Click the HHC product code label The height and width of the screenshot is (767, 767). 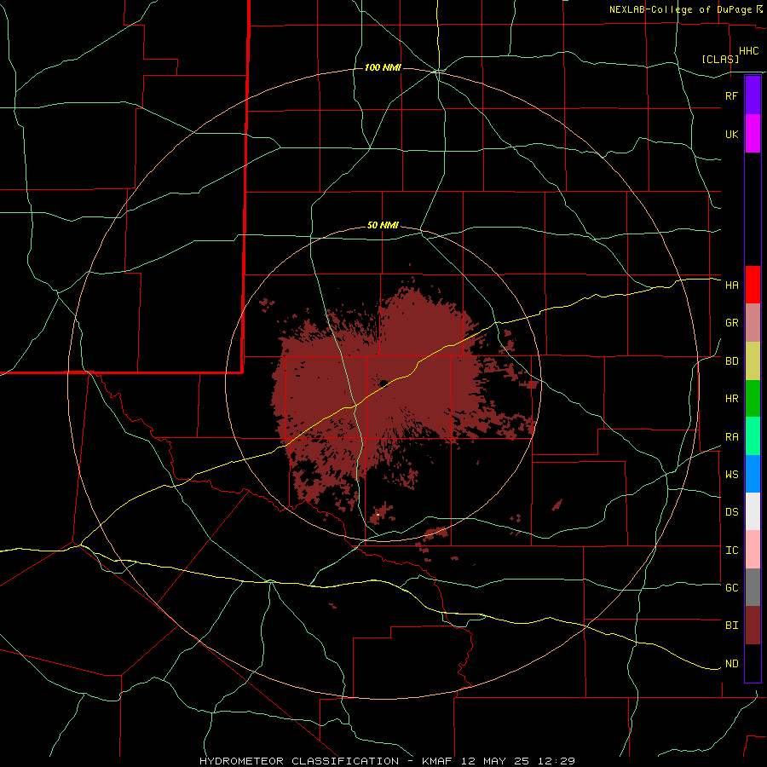748,51
